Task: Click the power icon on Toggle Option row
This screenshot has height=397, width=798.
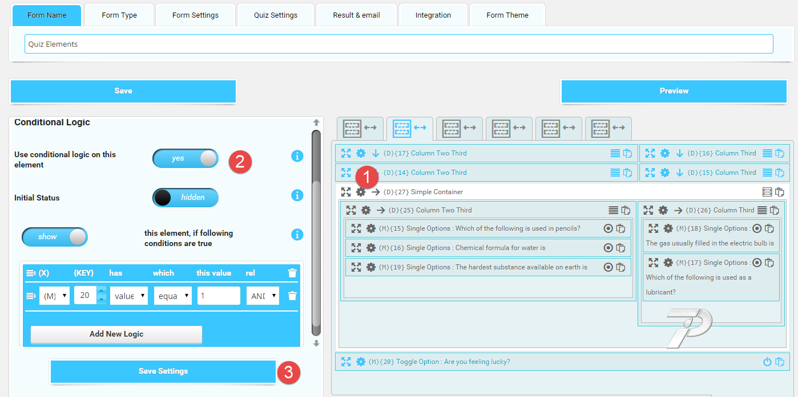Action: [x=767, y=362]
